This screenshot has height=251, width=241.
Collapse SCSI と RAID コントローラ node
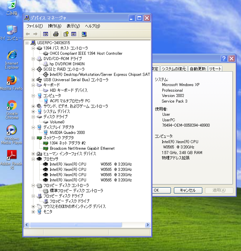[x=33, y=69]
